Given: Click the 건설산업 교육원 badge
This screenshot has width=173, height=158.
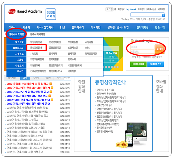Looking at the screenshot, I should click(x=51, y=14).
